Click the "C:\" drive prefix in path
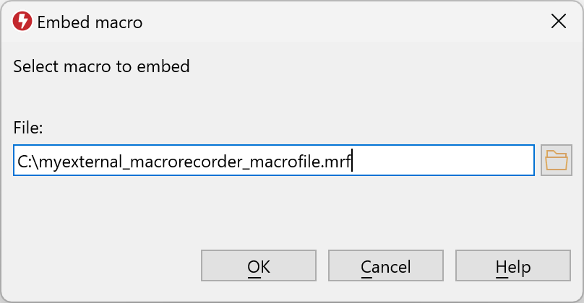Image resolution: width=584 pixels, height=303 pixels. coord(26,162)
